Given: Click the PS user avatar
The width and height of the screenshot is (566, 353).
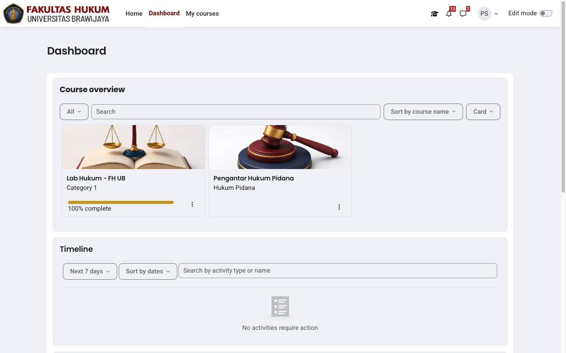Looking at the screenshot, I should [x=484, y=13].
